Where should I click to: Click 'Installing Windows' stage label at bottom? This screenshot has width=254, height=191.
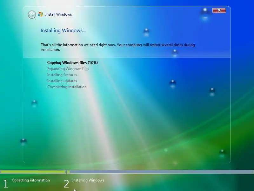click(x=88, y=180)
